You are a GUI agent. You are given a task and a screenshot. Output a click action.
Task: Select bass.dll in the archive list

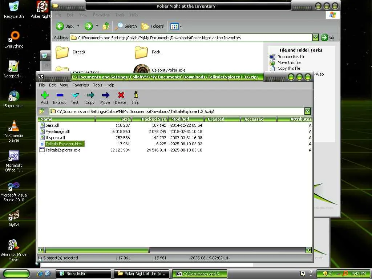click(x=52, y=125)
